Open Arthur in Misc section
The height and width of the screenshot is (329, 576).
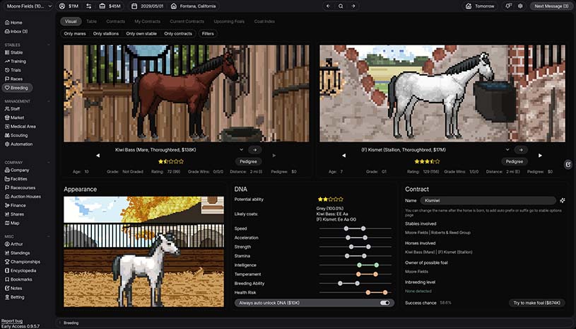pyautogui.click(x=13, y=244)
